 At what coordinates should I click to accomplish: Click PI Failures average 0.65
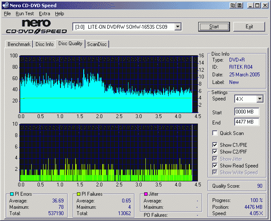point(126,201)
